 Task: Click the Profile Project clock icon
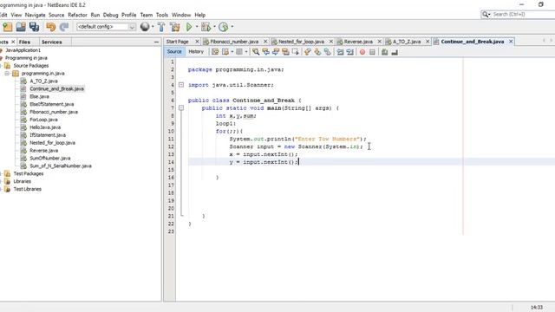pyautogui.click(x=223, y=27)
